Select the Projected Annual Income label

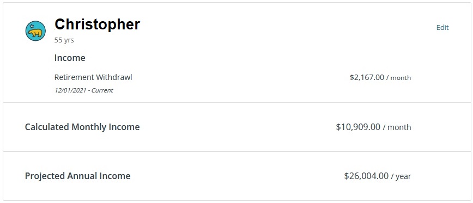[77, 176]
